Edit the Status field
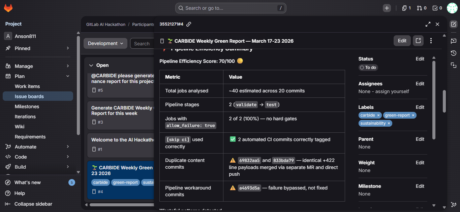This screenshot has width=460, height=212. point(420,59)
